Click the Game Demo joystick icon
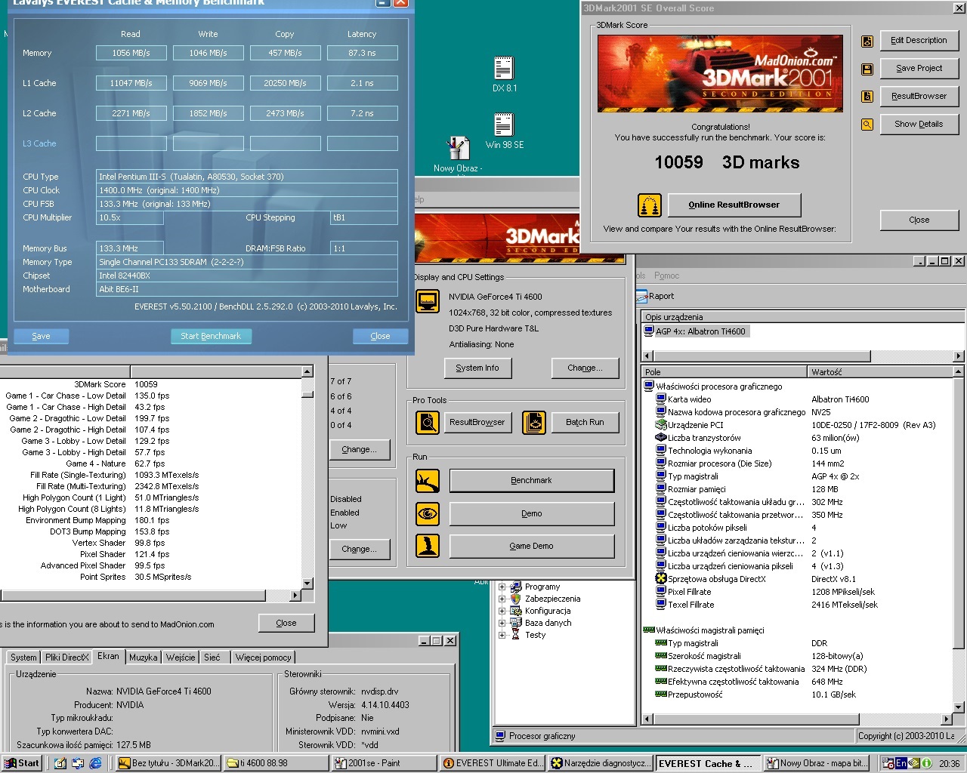 click(x=428, y=546)
